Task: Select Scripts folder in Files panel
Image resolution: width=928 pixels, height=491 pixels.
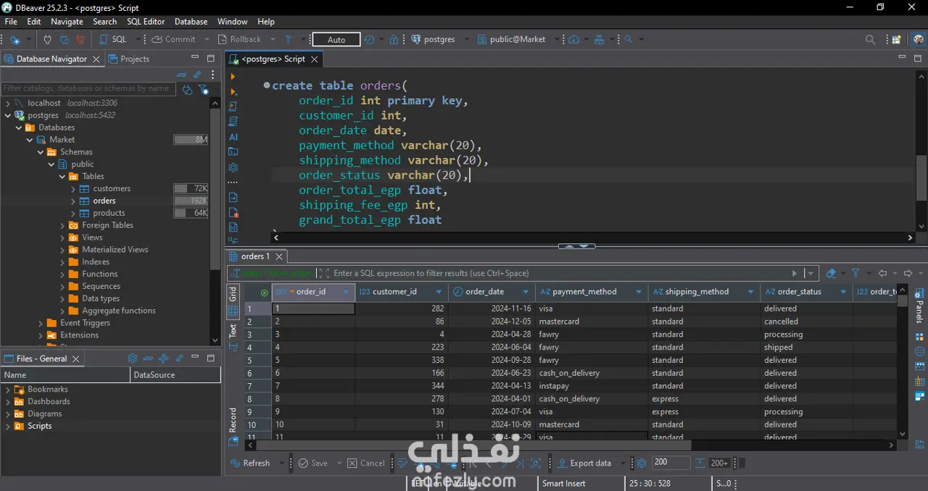Action: (x=39, y=426)
